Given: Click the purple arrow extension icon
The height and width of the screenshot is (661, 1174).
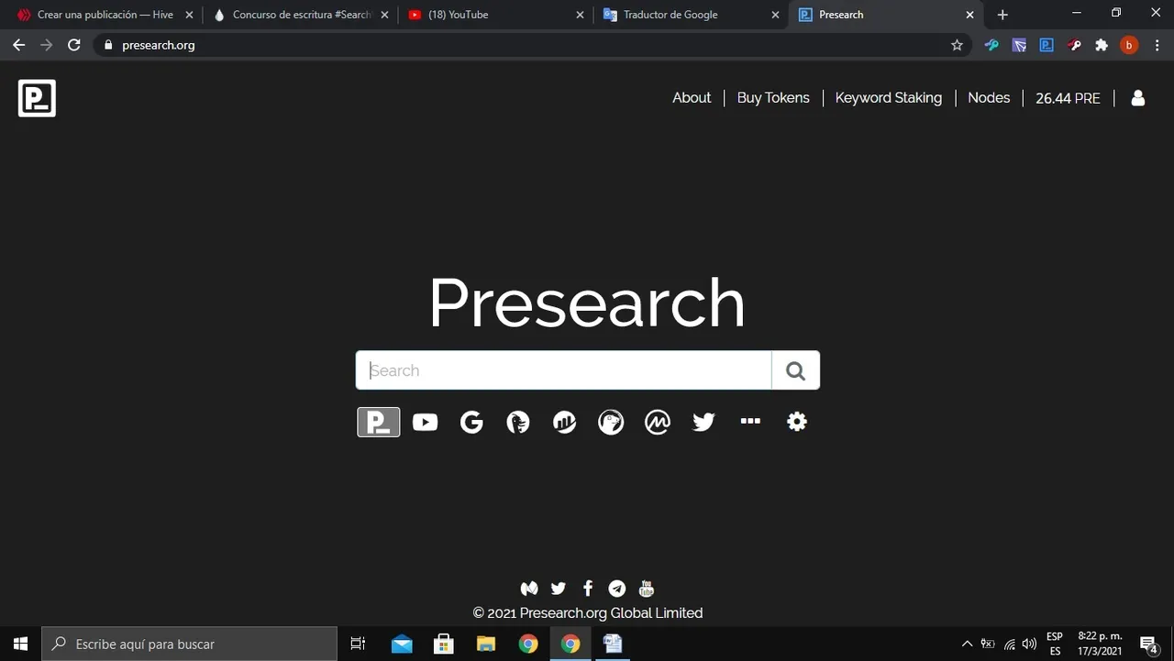Looking at the screenshot, I should click(x=1019, y=45).
